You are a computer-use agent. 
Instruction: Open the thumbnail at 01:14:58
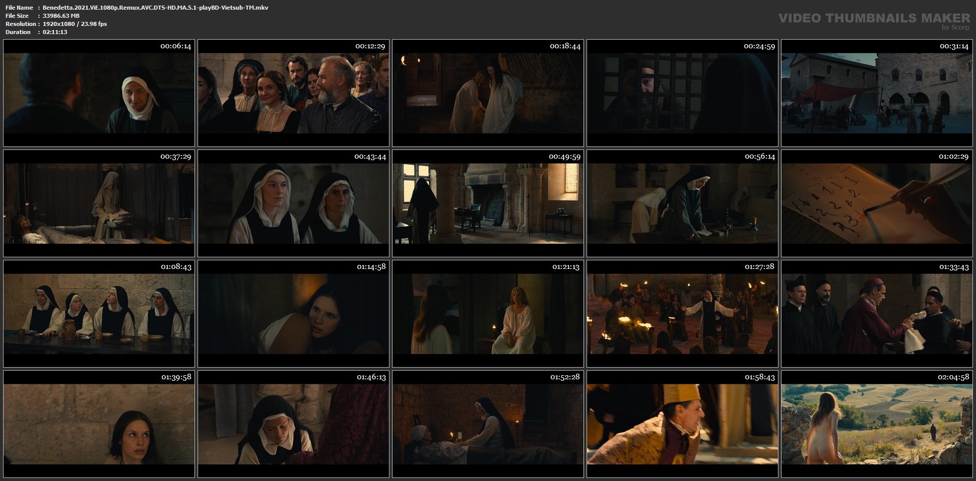pyautogui.click(x=293, y=314)
